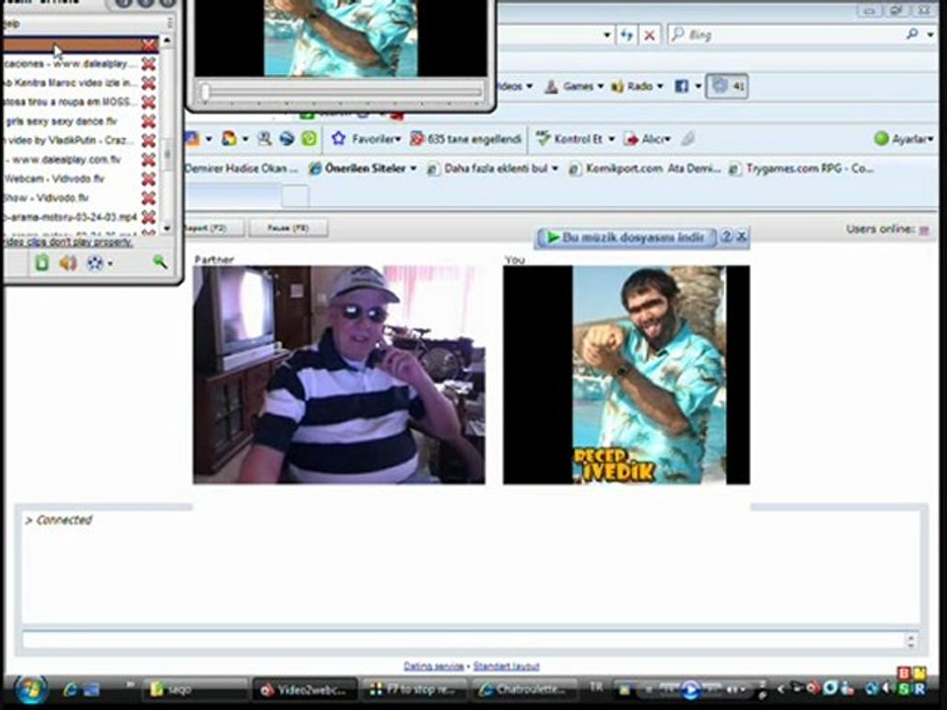Click the Facebook icon in toolbar
Viewport: 947px width, 710px height.
[682, 87]
